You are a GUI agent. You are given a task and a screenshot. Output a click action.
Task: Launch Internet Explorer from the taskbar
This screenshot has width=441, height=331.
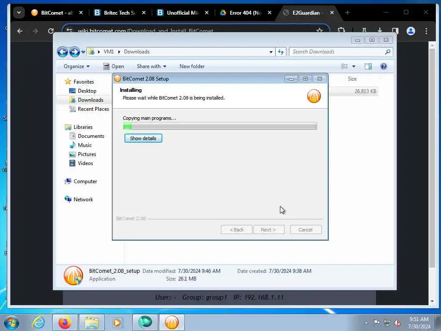click(x=38, y=322)
